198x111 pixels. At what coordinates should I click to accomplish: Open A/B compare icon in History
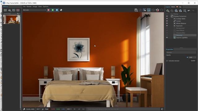tap(10, 10)
